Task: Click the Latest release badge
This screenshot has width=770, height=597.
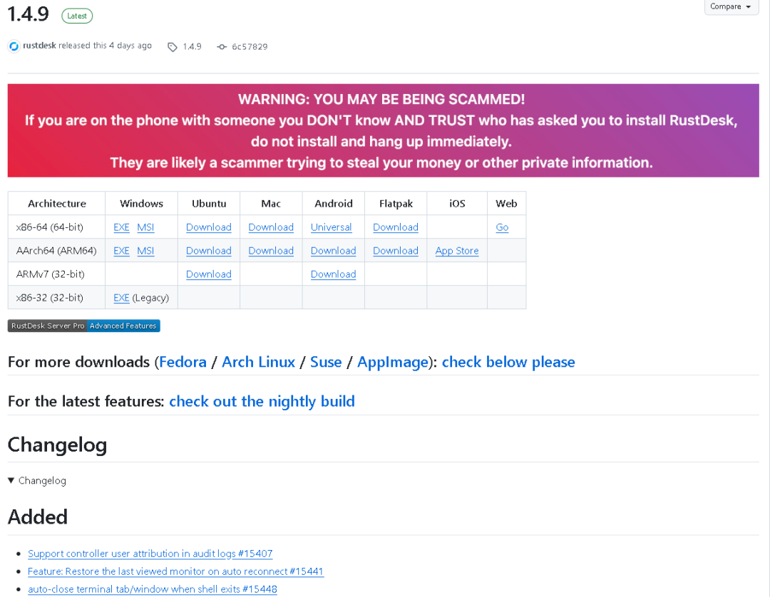Action: point(77,16)
